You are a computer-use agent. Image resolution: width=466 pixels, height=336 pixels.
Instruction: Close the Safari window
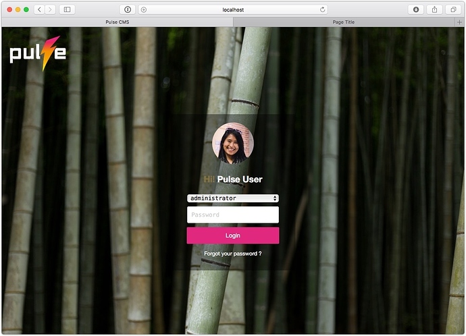tap(9, 9)
